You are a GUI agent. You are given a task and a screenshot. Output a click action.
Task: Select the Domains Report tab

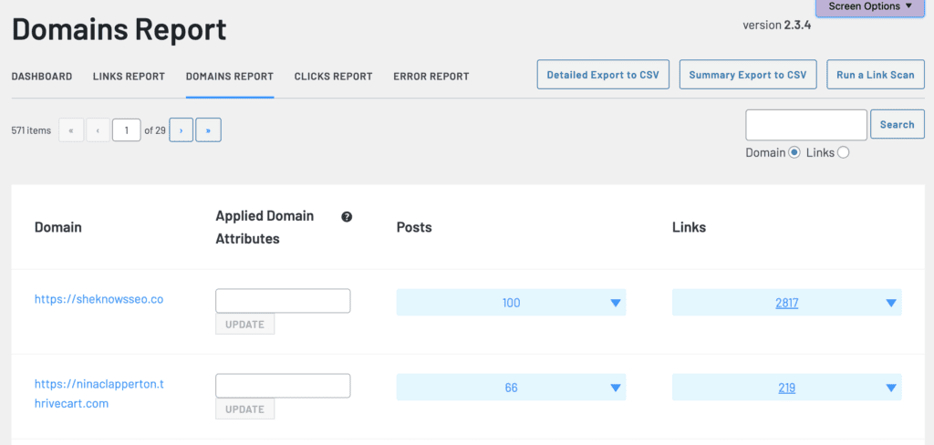[x=230, y=77]
